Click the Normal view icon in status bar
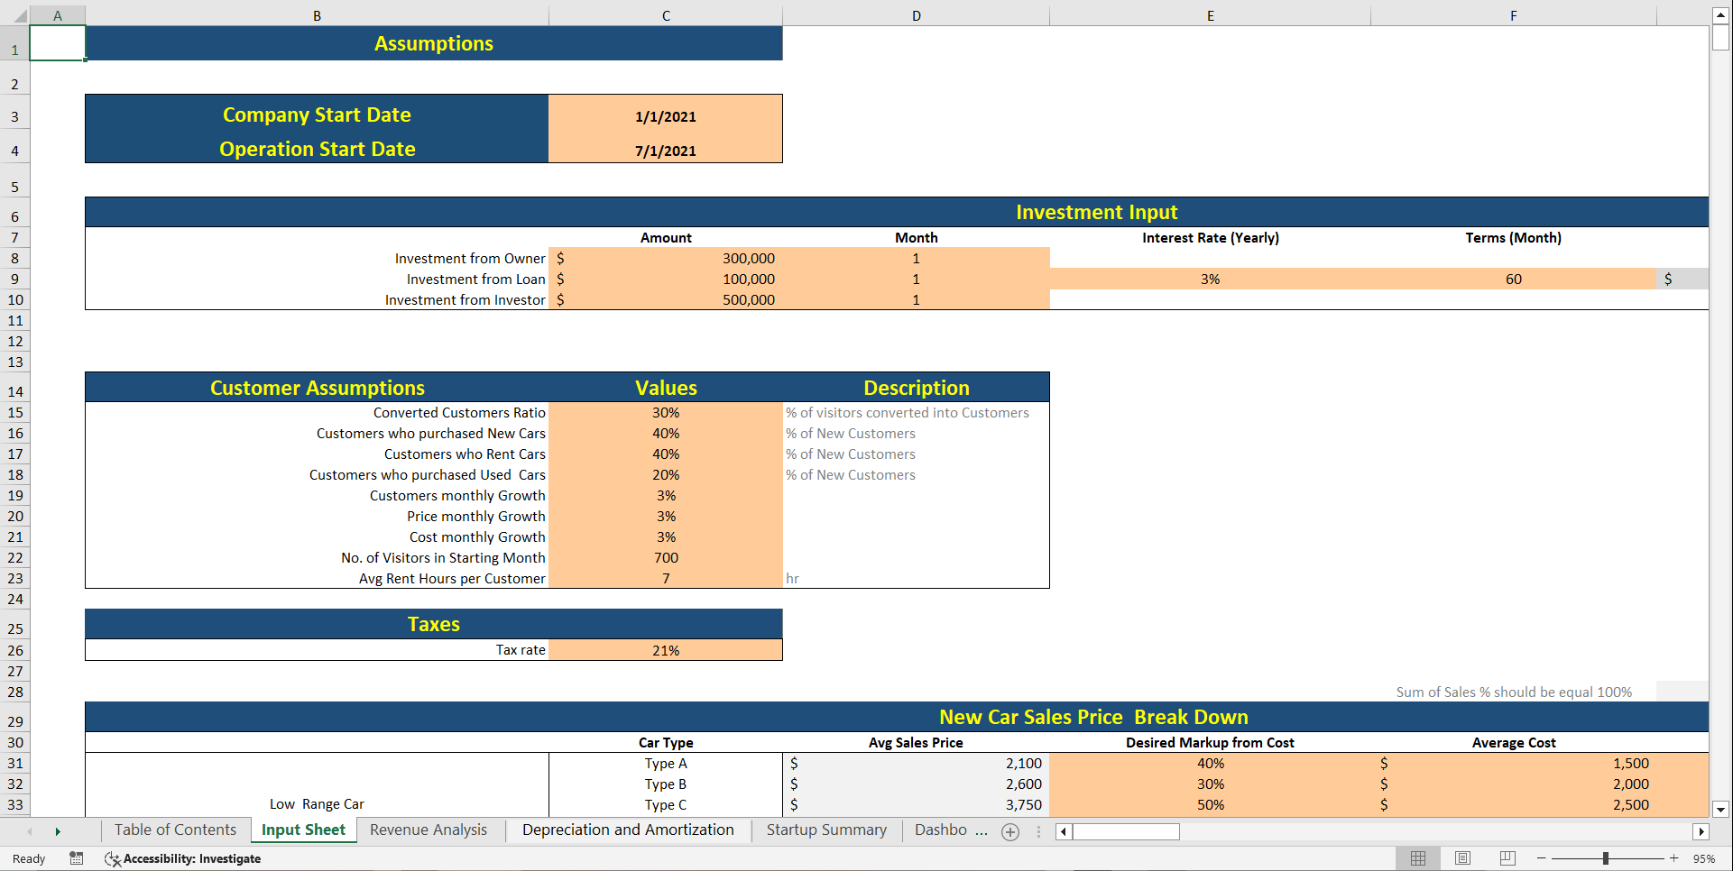Image resolution: width=1733 pixels, height=871 pixels. pos(1418,858)
